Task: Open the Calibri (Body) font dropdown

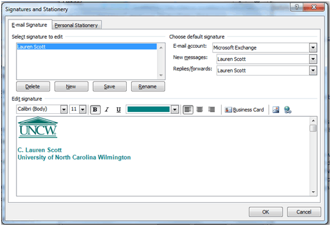Action: pyautogui.click(x=64, y=109)
